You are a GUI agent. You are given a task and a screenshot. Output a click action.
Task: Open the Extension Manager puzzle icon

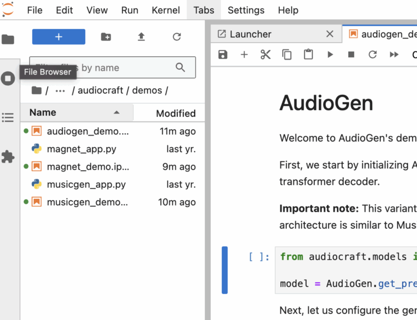[x=8, y=157]
